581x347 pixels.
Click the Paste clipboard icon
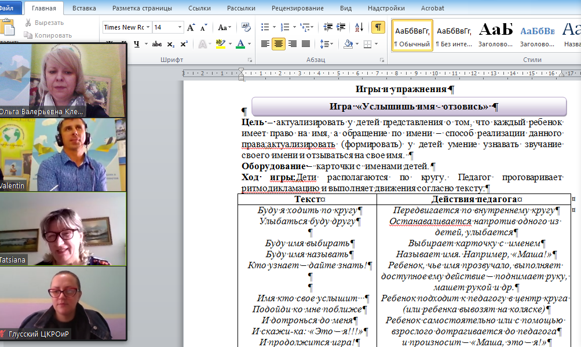7,28
